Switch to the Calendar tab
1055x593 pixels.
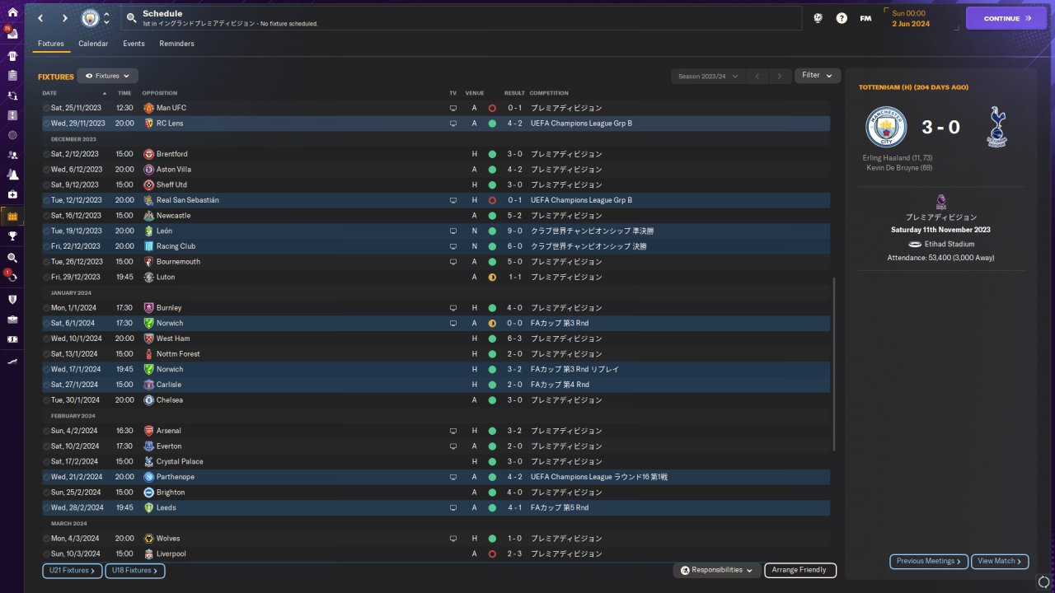point(93,44)
